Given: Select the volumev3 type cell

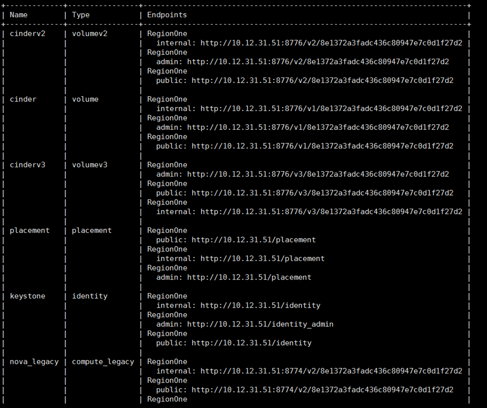Looking at the screenshot, I should (x=90, y=165).
